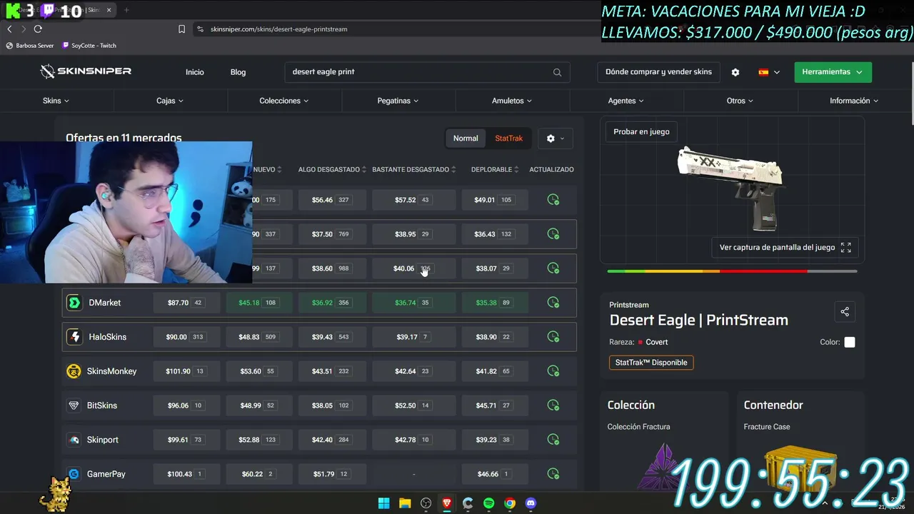This screenshot has width=914, height=514.
Task: Open the language flag dropdown
Action: point(769,72)
